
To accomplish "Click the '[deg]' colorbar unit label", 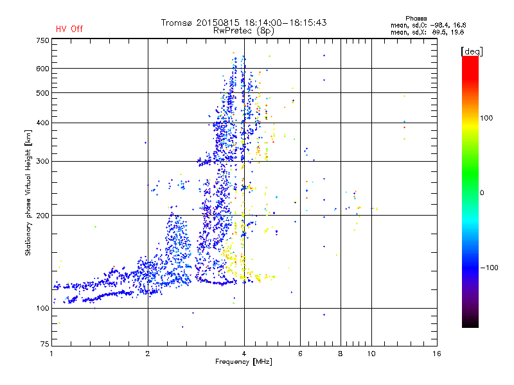I will (472, 52).
